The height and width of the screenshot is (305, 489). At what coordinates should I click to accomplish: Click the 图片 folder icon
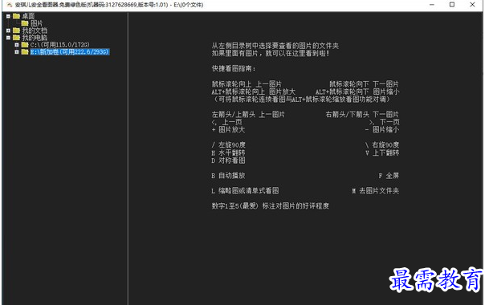(25, 23)
